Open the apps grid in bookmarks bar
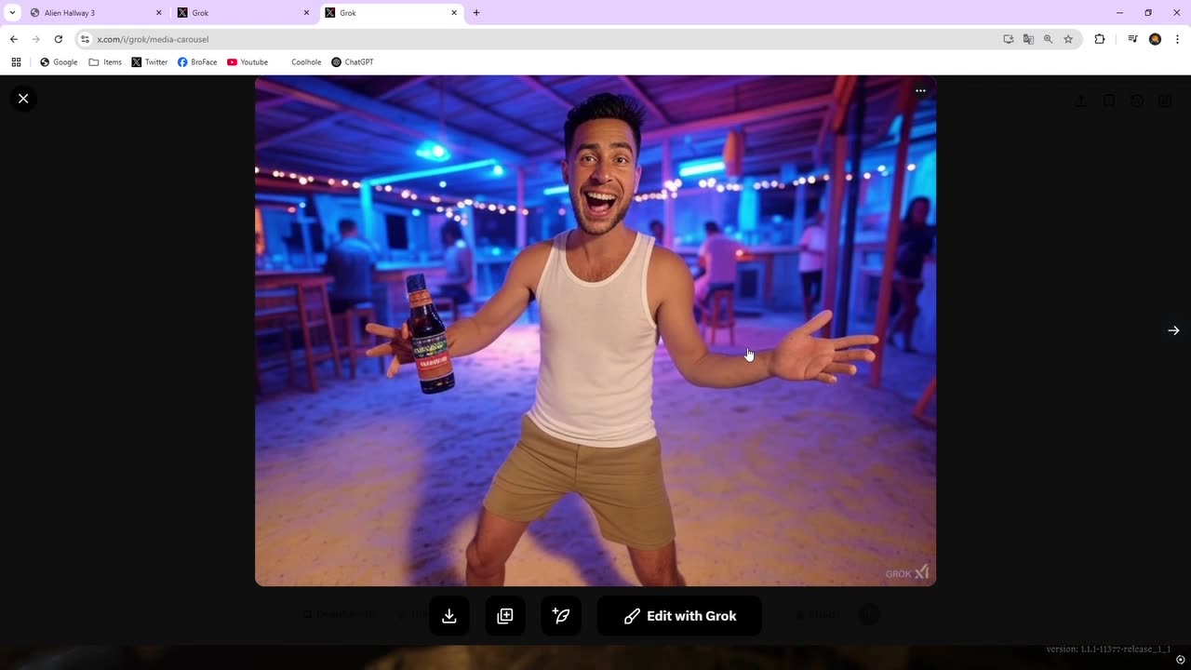This screenshot has width=1191, height=670. pos(16,62)
